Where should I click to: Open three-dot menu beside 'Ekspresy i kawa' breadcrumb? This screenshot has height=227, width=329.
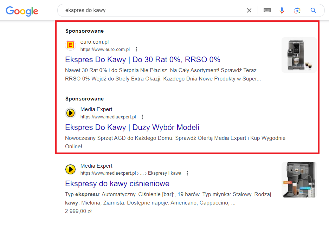(187, 173)
